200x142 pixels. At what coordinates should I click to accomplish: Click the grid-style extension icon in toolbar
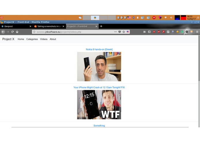point(168,32)
